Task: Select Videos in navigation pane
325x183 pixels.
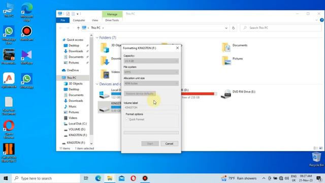Action: point(73,118)
